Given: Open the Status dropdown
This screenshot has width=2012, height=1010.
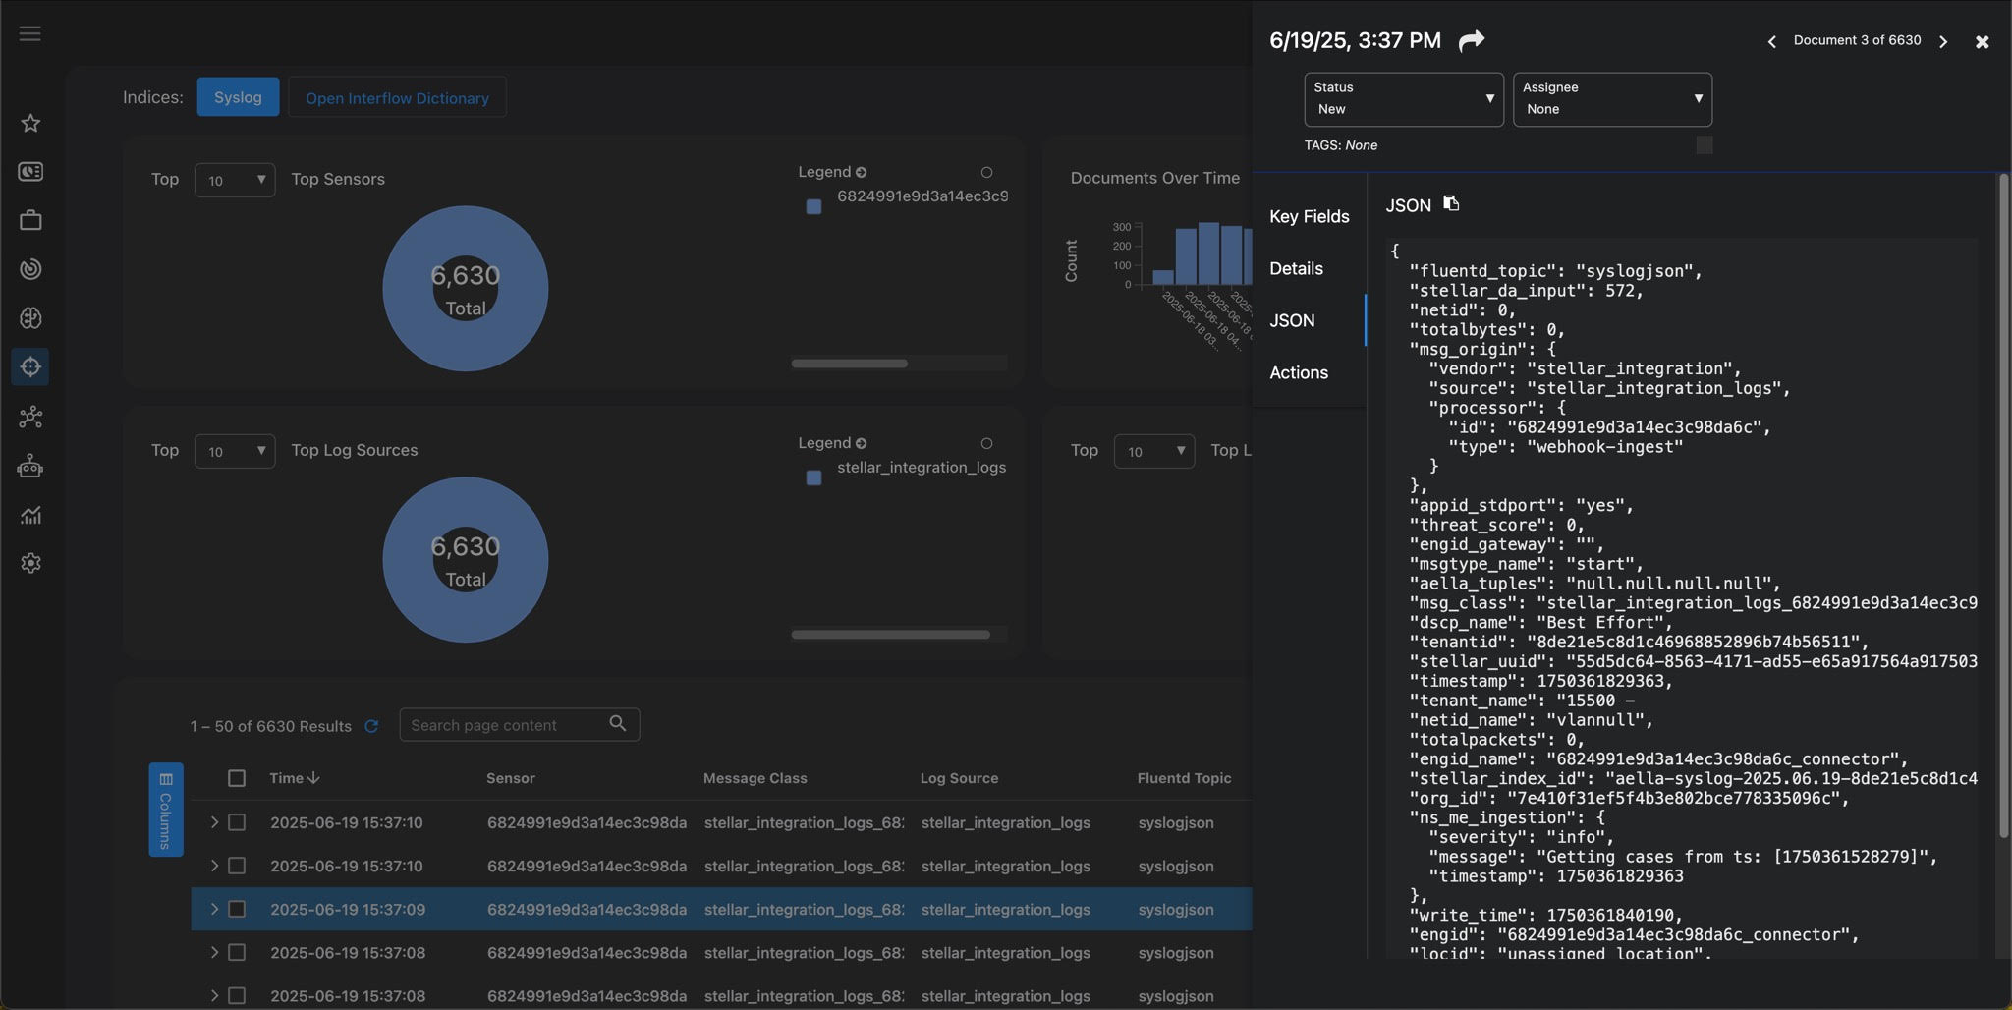Looking at the screenshot, I should pyautogui.click(x=1403, y=99).
